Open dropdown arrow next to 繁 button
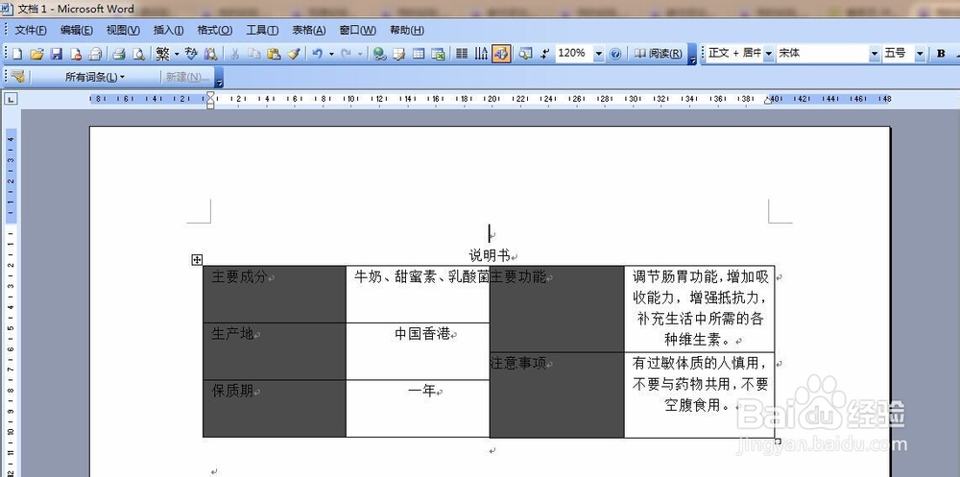960x477 pixels. pyautogui.click(x=177, y=54)
